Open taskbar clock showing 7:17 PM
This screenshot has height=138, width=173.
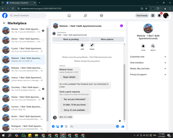tap(162, 135)
